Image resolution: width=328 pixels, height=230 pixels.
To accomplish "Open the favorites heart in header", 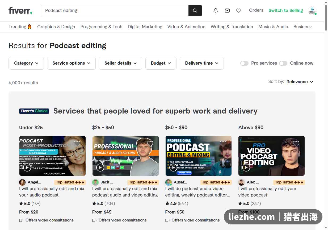I will coord(239,11).
